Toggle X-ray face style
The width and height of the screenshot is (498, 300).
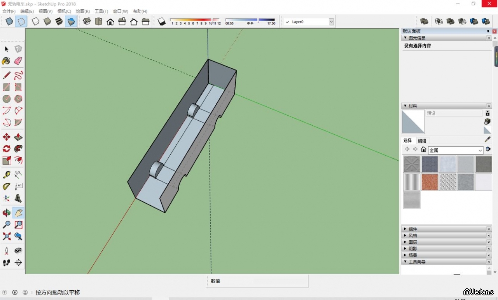pyautogui.click(x=9, y=22)
